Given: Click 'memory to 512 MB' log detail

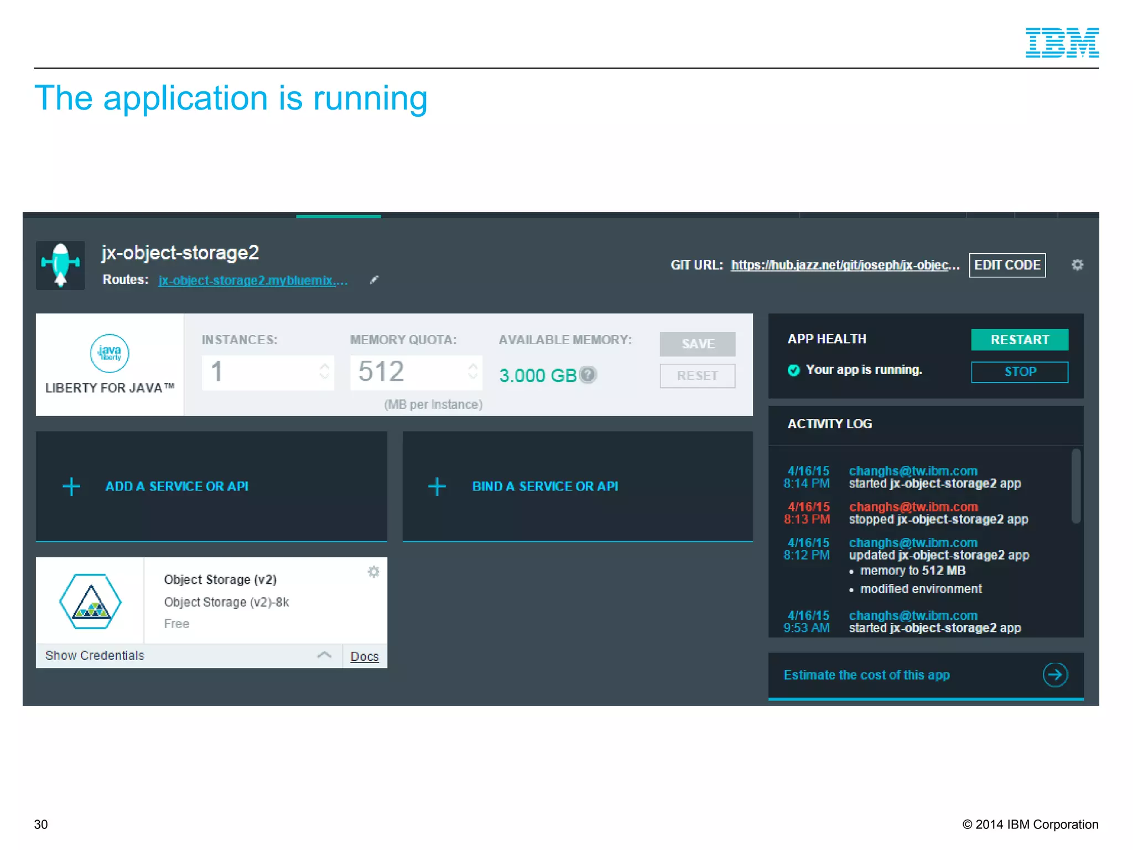Looking at the screenshot, I should pos(912,571).
